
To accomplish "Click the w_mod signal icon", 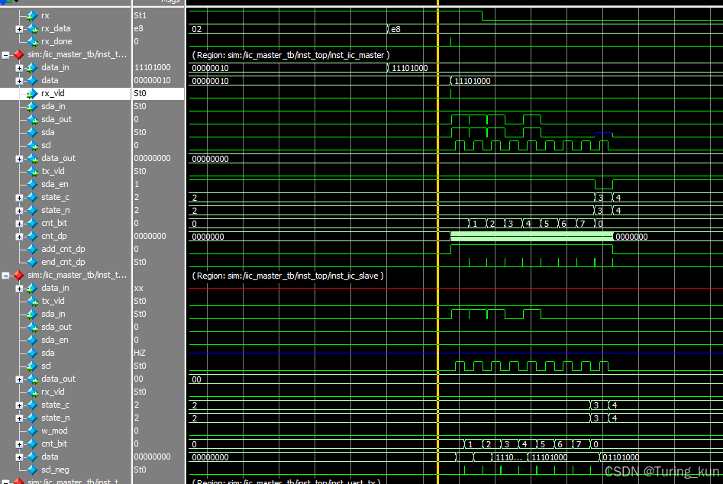I will pyautogui.click(x=32, y=431).
